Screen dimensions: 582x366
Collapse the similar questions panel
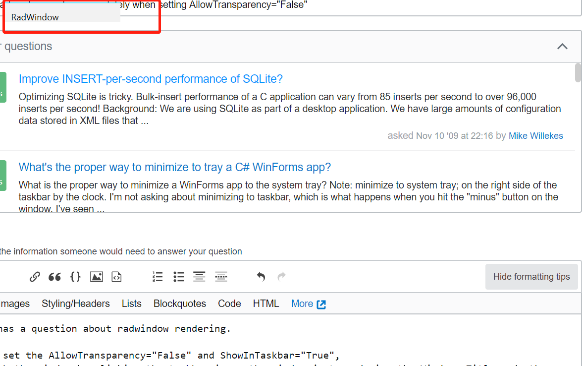(562, 47)
